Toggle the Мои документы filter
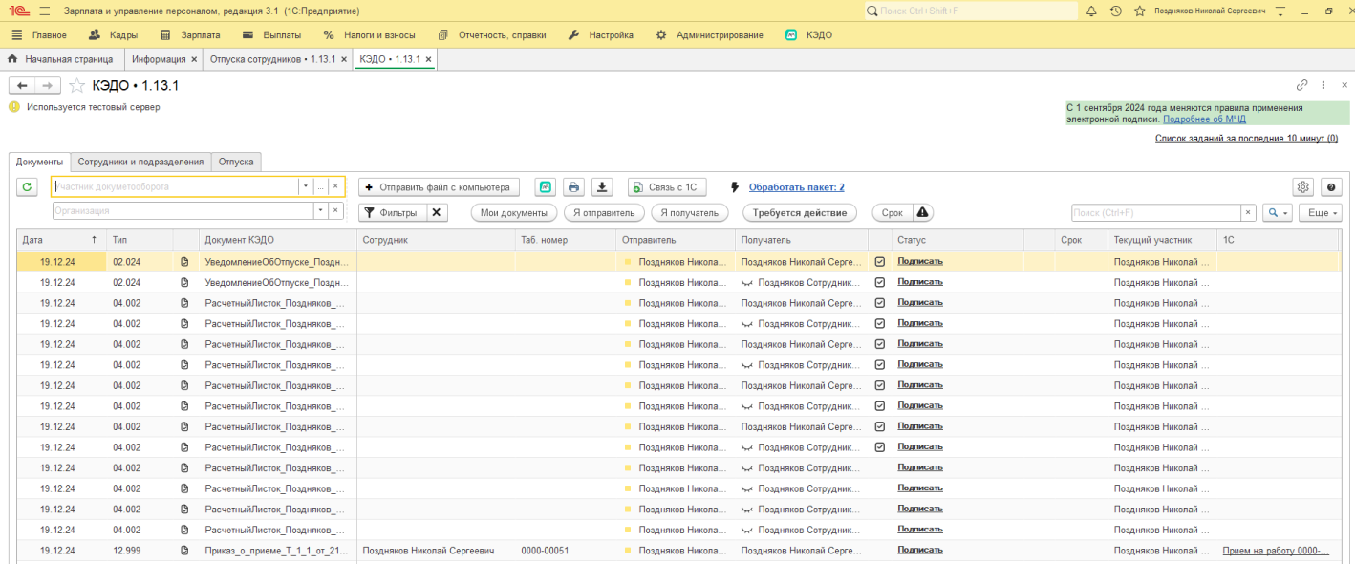The width and height of the screenshot is (1355, 564). point(514,212)
